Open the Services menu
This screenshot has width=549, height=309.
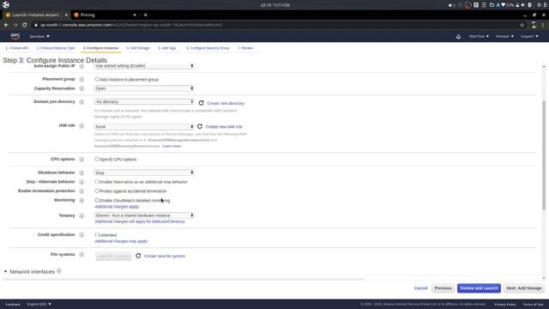pos(39,36)
